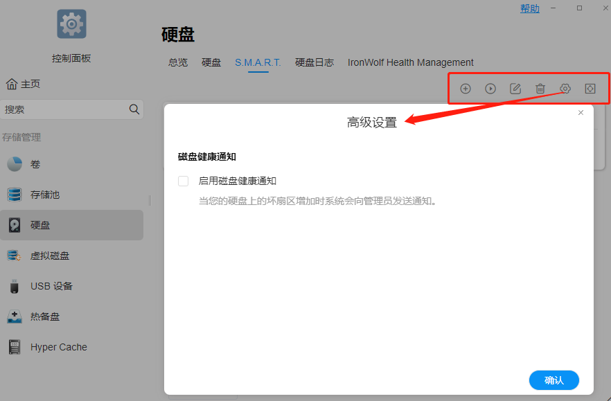Screen dimensions: 611x401
Task: Select 存储池 in sidebar
Action: (72, 195)
